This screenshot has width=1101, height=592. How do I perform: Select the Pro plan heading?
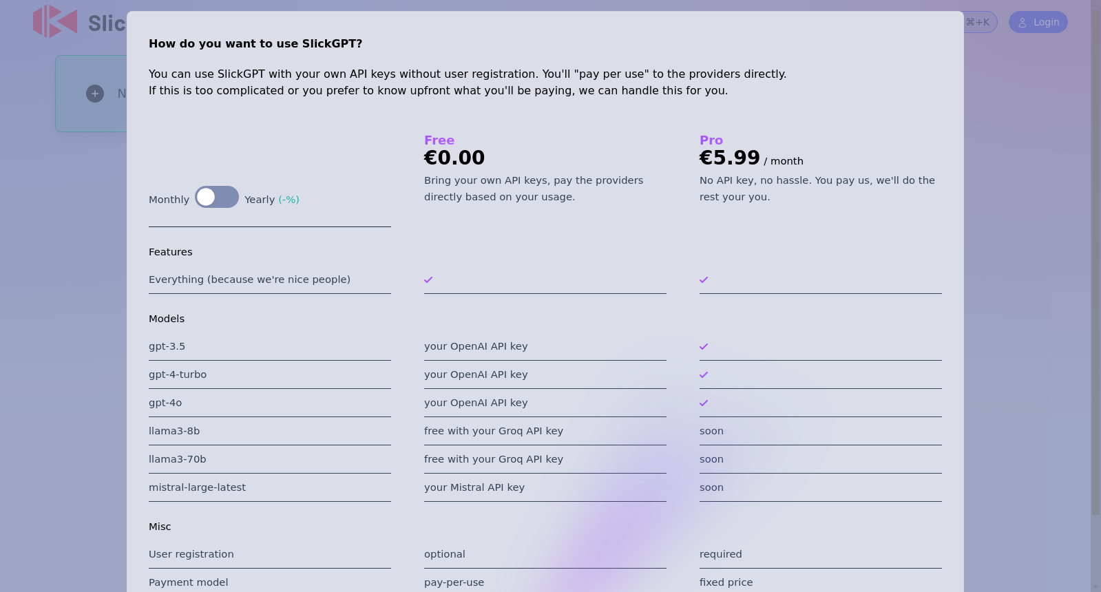click(x=711, y=140)
